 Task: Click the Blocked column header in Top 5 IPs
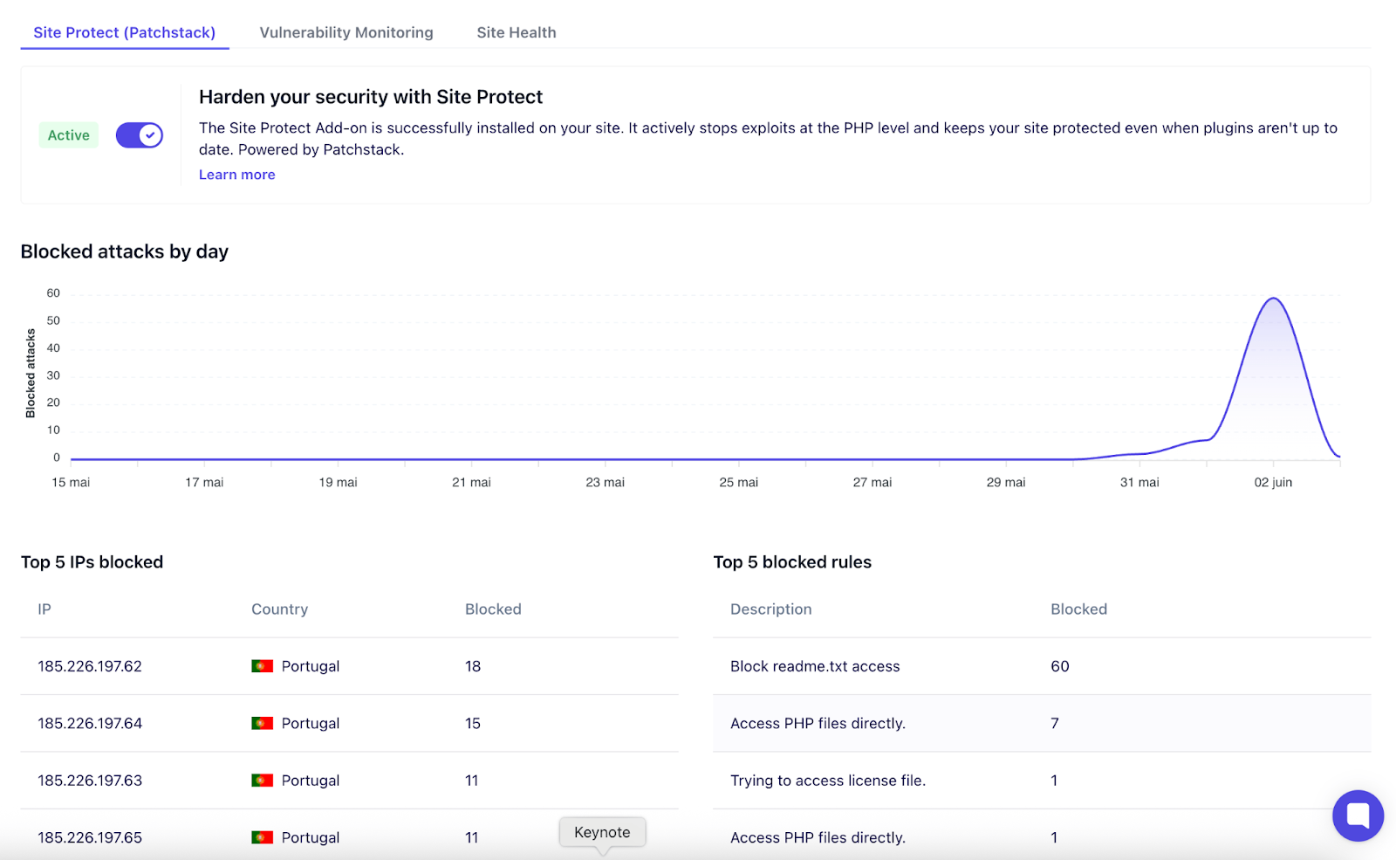(x=492, y=609)
